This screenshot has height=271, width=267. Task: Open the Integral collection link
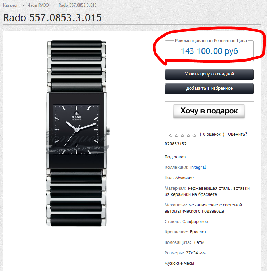point(198,167)
